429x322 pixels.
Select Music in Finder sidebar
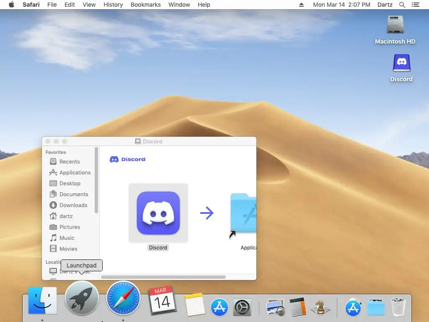(x=62, y=238)
